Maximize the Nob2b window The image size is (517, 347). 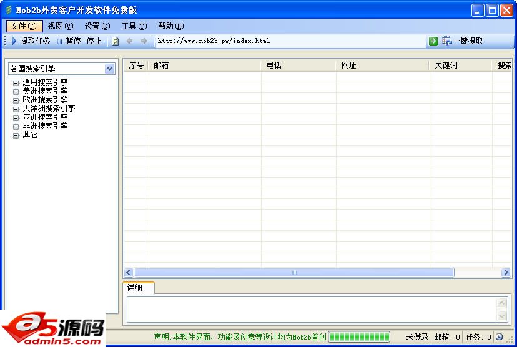pos(492,11)
